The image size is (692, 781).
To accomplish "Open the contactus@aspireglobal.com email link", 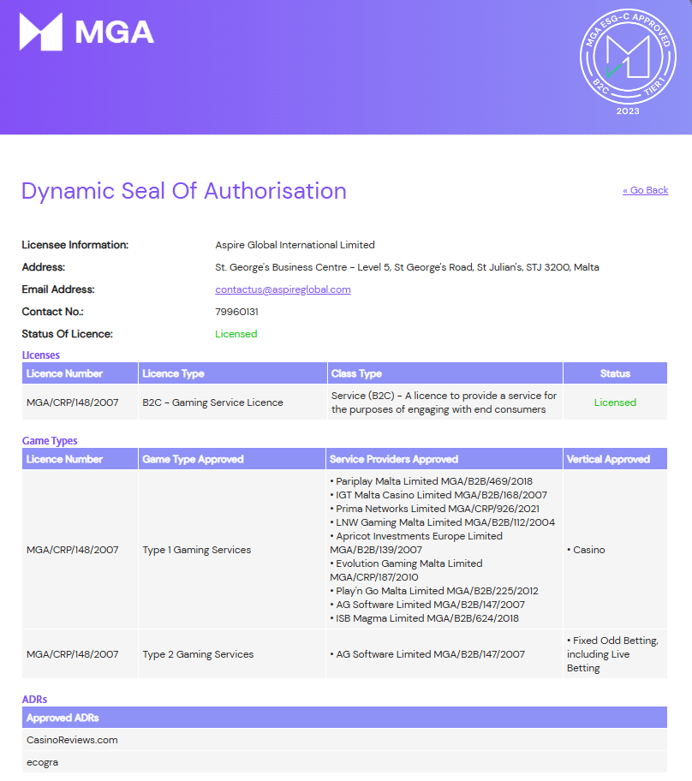I will point(283,289).
